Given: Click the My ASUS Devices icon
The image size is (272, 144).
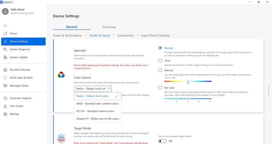Looking at the screenshot, I should [x=5, y=70].
